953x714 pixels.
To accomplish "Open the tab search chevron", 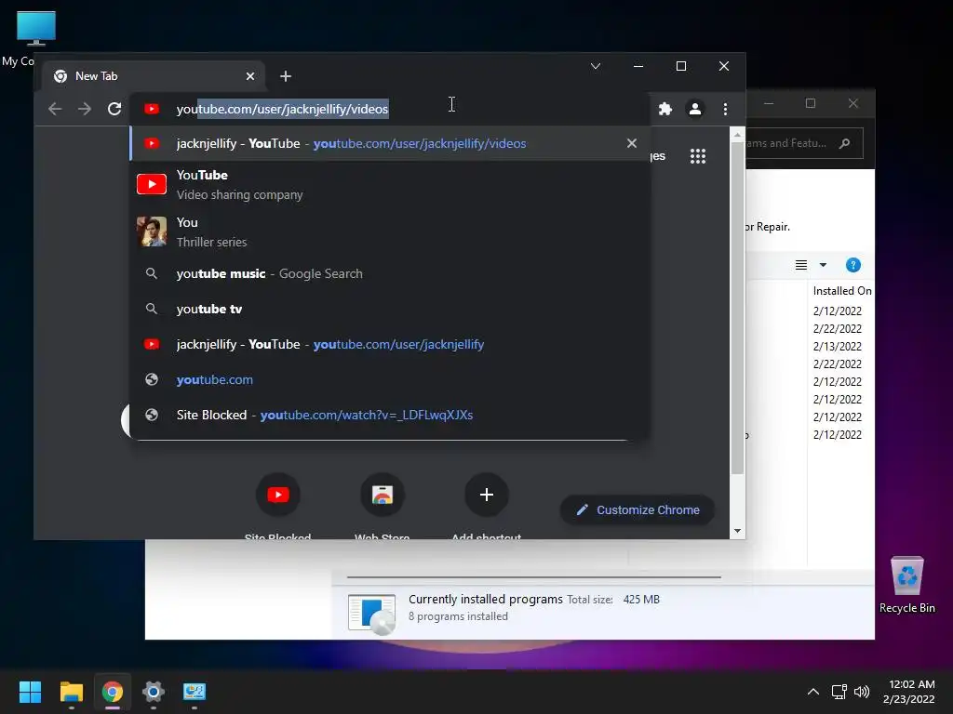I will pyautogui.click(x=596, y=66).
